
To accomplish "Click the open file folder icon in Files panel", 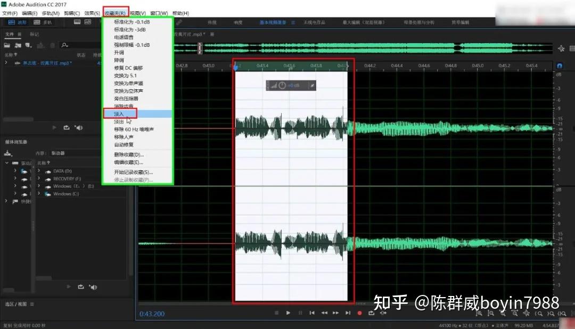I will pyautogui.click(x=7, y=45).
